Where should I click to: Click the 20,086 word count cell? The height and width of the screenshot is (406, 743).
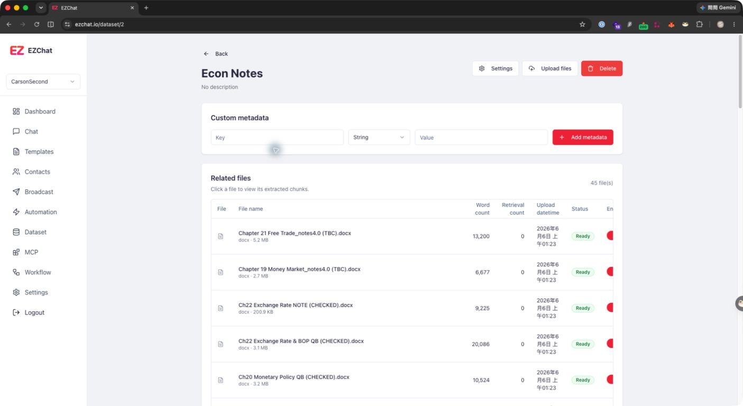[481, 344]
